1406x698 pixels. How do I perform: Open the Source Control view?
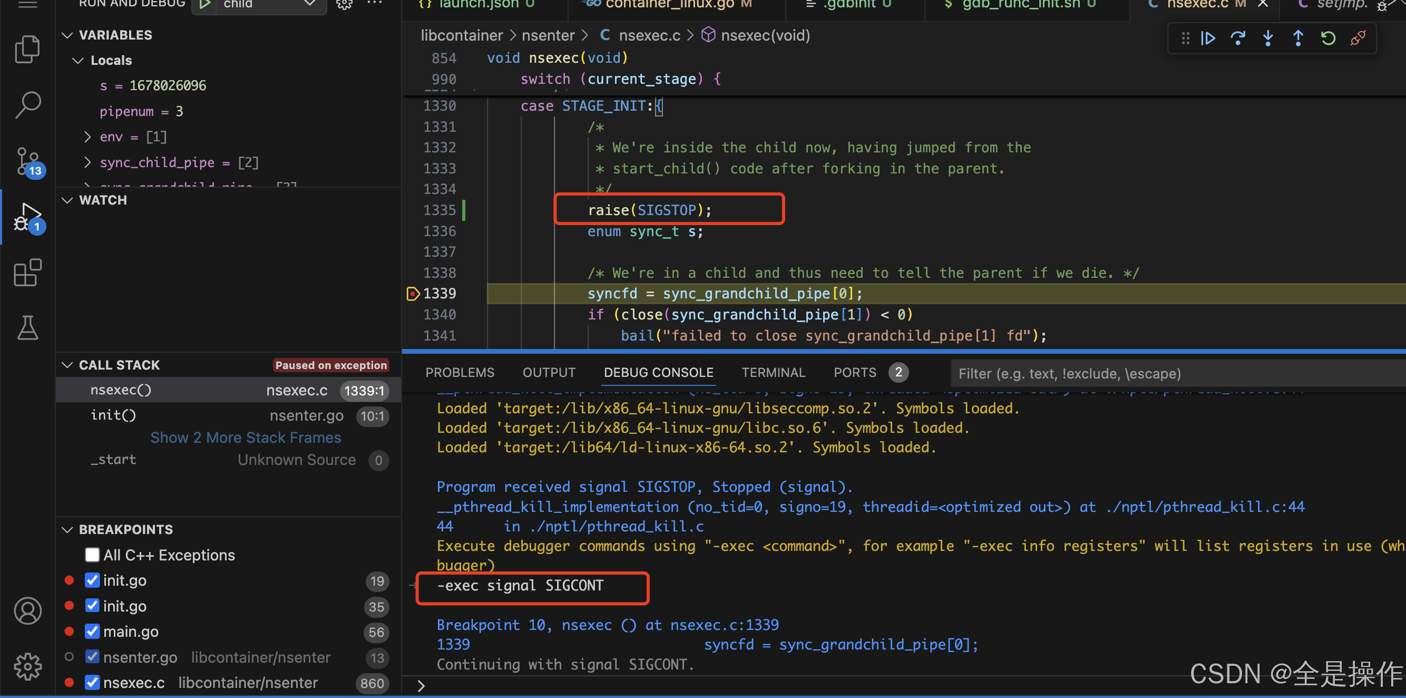(x=27, y=161)
